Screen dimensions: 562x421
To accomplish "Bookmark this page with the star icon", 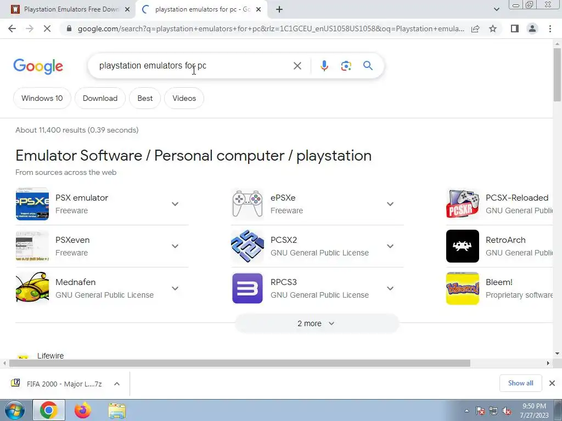I will [493, 29].
